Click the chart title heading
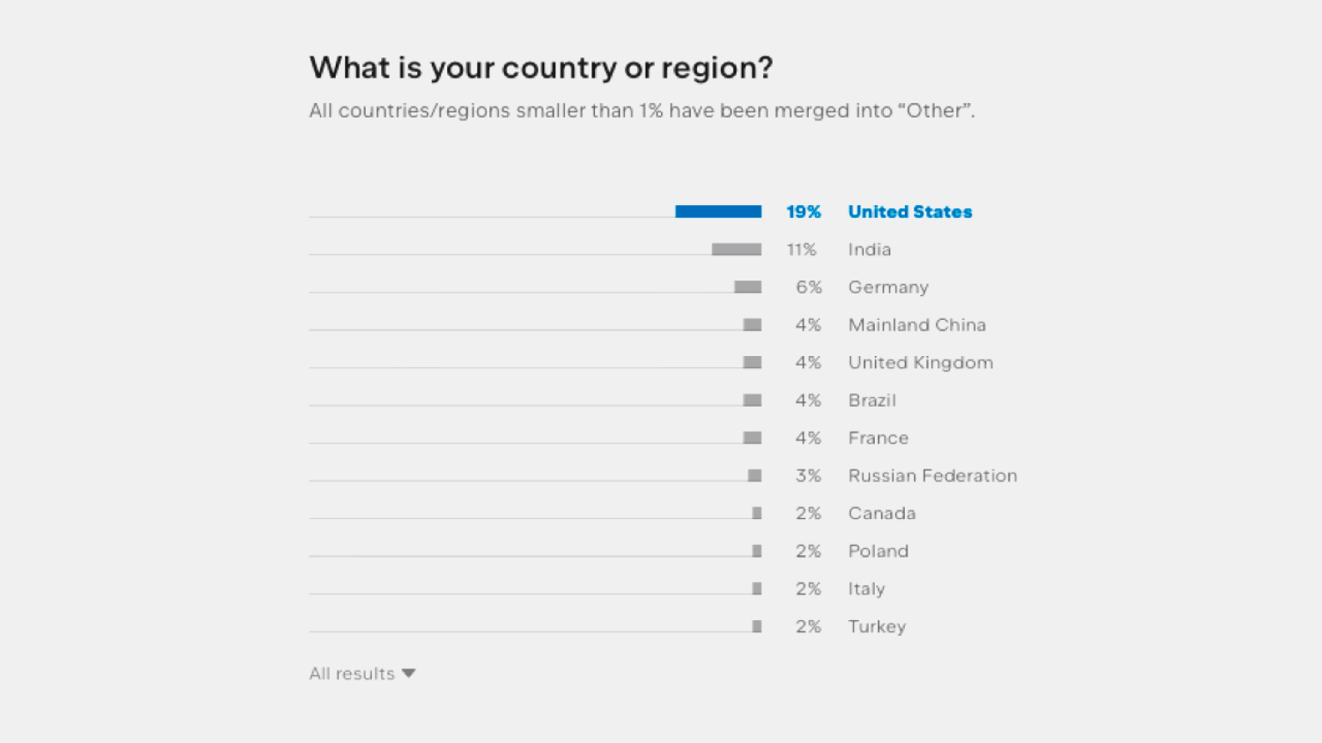 click(x=541, y=68)
